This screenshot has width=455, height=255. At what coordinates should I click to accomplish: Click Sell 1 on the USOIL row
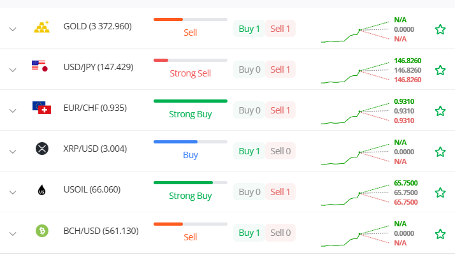pyautogui.click(x=280, y=192)
